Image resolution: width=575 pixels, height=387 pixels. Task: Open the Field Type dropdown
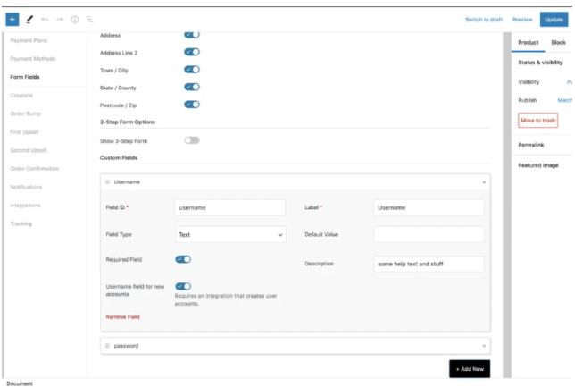point(230,235)
